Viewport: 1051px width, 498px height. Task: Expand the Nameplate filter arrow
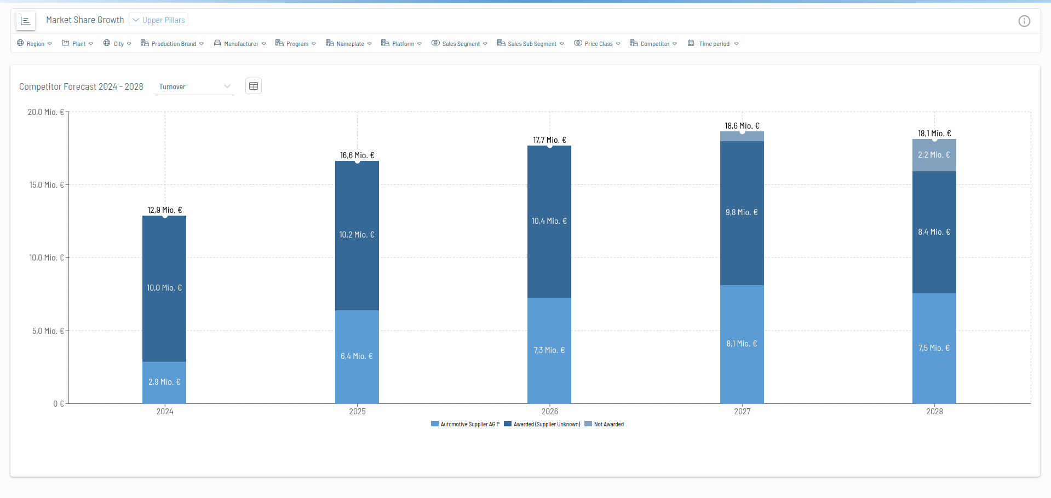(370, 44)
